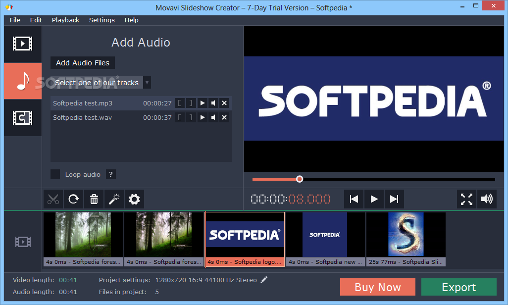Click the Export button
The image size is (508, 305).
point(459,287)
